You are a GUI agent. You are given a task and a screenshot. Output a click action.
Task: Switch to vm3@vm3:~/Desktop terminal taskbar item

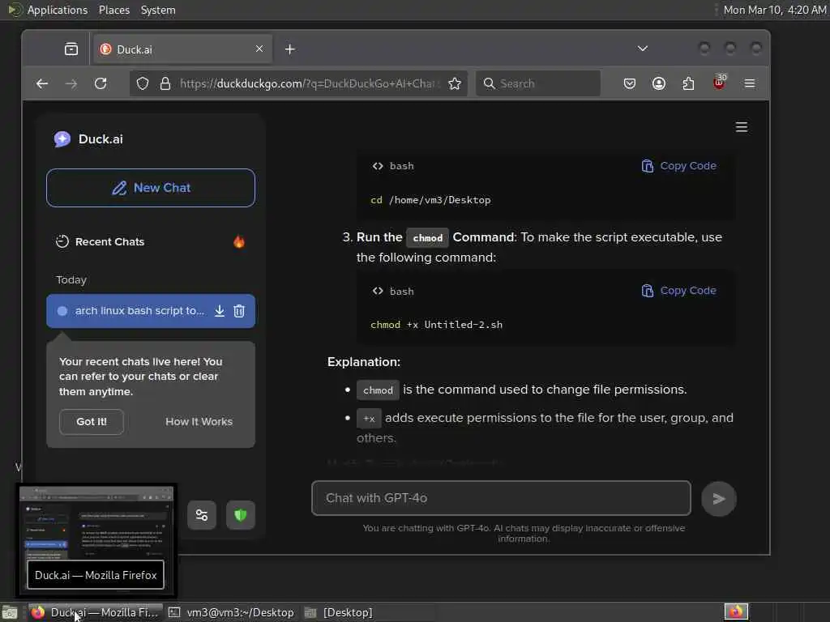click(x=231, y=612)
